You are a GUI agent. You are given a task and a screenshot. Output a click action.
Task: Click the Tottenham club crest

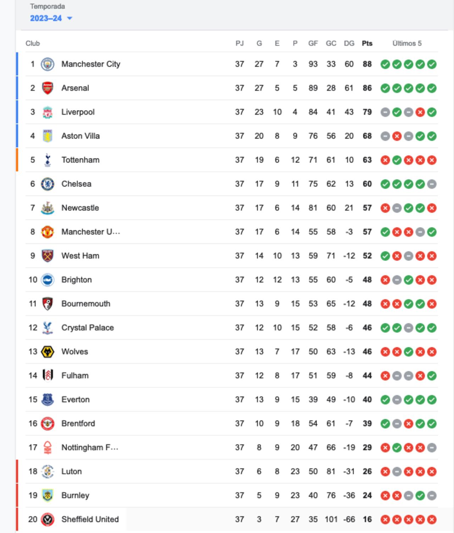47,160
